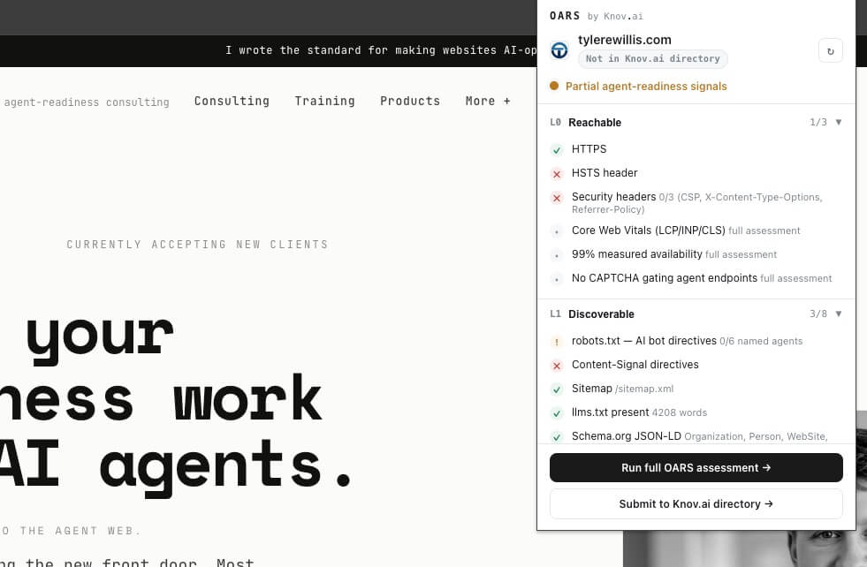Select the HSTS header row label
Viewport: 867px width, 567px height.
click(x=605, y=173)
